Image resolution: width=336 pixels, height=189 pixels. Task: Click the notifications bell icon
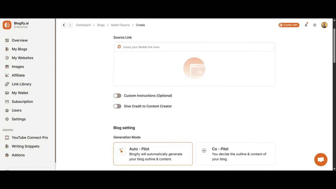(306, 25)
